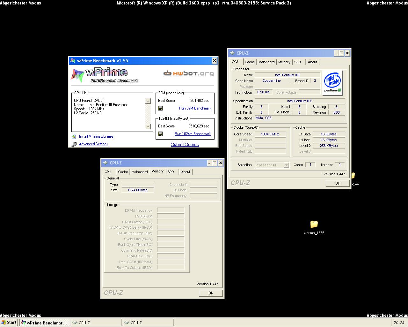The image size is (408, 327).
Task: Minimize the CPU-Z CPU tab window
Action: pyautogui.click(x=336, y=53)
